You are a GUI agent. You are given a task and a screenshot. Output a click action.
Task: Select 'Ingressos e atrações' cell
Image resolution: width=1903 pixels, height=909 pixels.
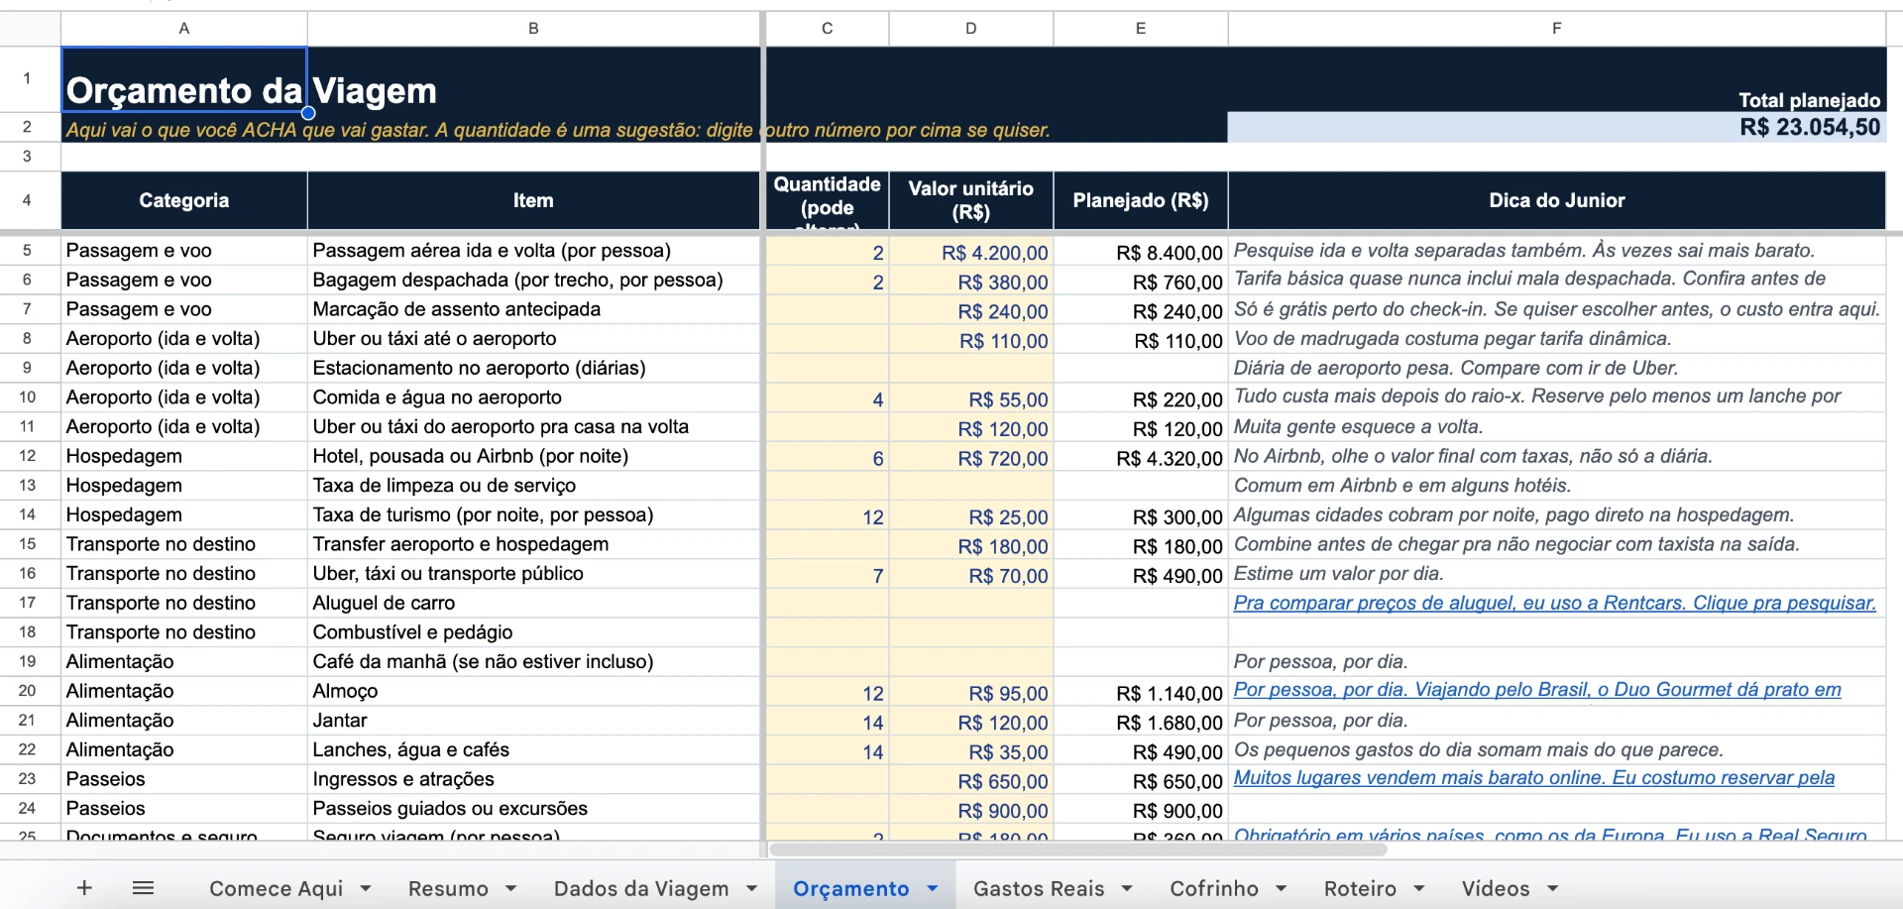click(x=533, y=779)
